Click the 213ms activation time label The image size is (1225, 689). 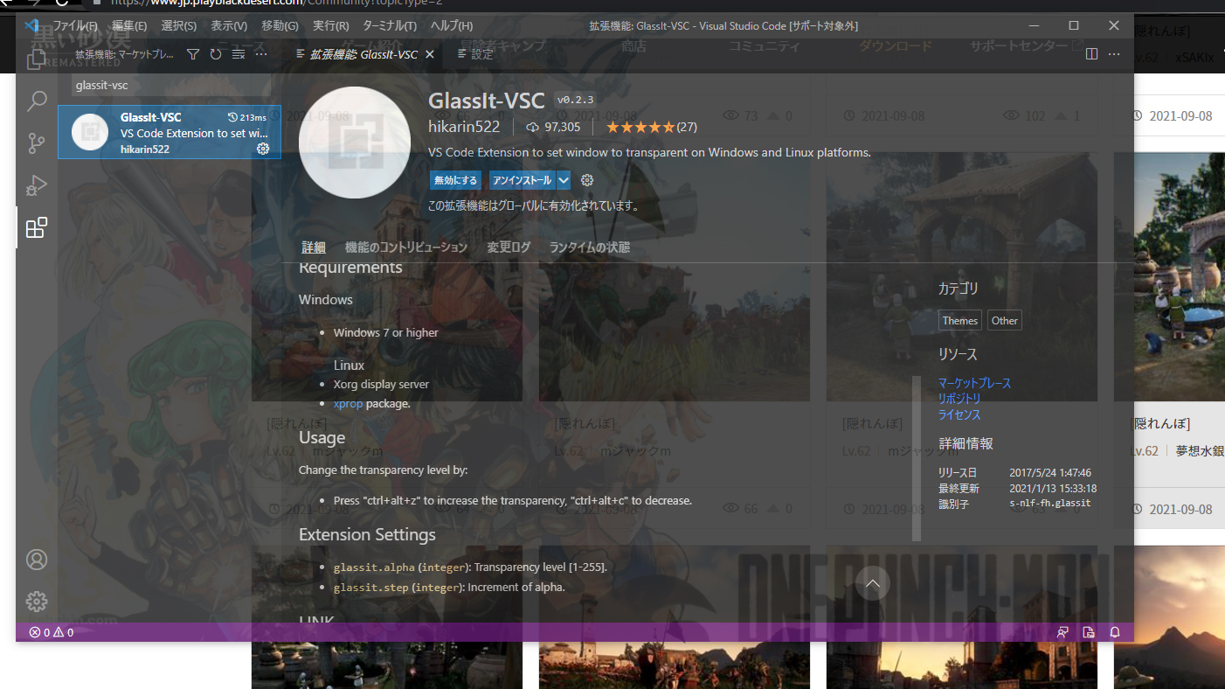click(246, 117)
